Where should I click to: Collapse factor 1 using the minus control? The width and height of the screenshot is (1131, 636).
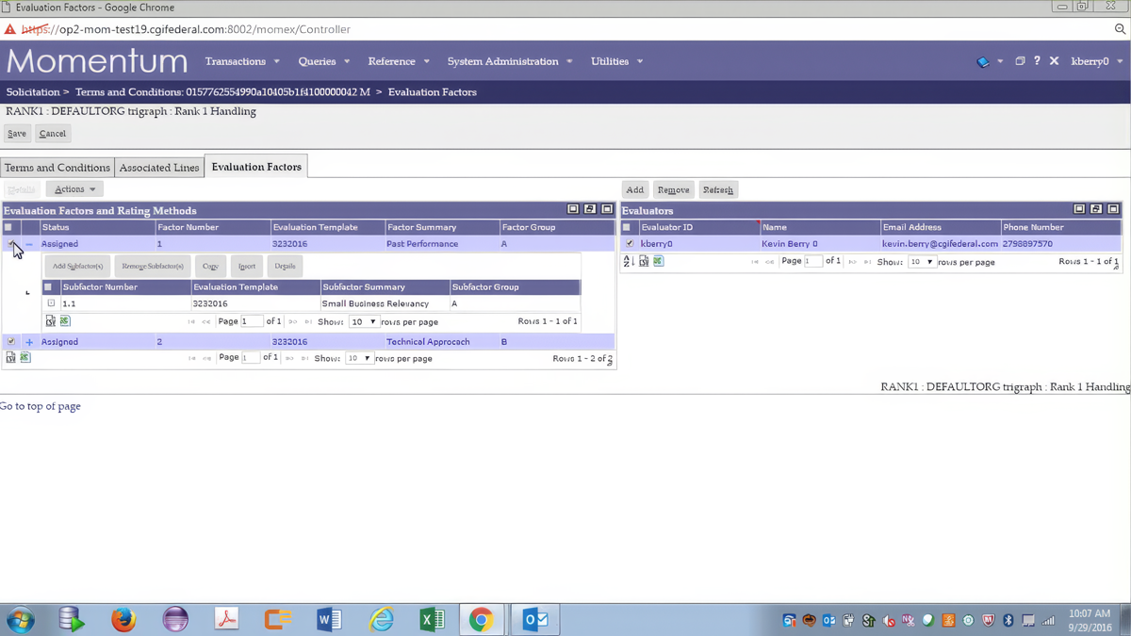pos(28,243)
